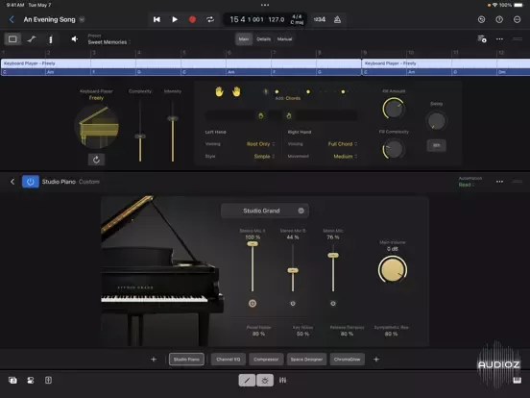Show the mixer faders icon
The image size is (530, 398).
[x=282, y=381]
